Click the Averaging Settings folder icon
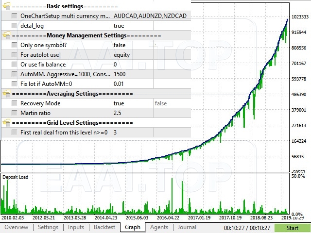 coord(6,94)
